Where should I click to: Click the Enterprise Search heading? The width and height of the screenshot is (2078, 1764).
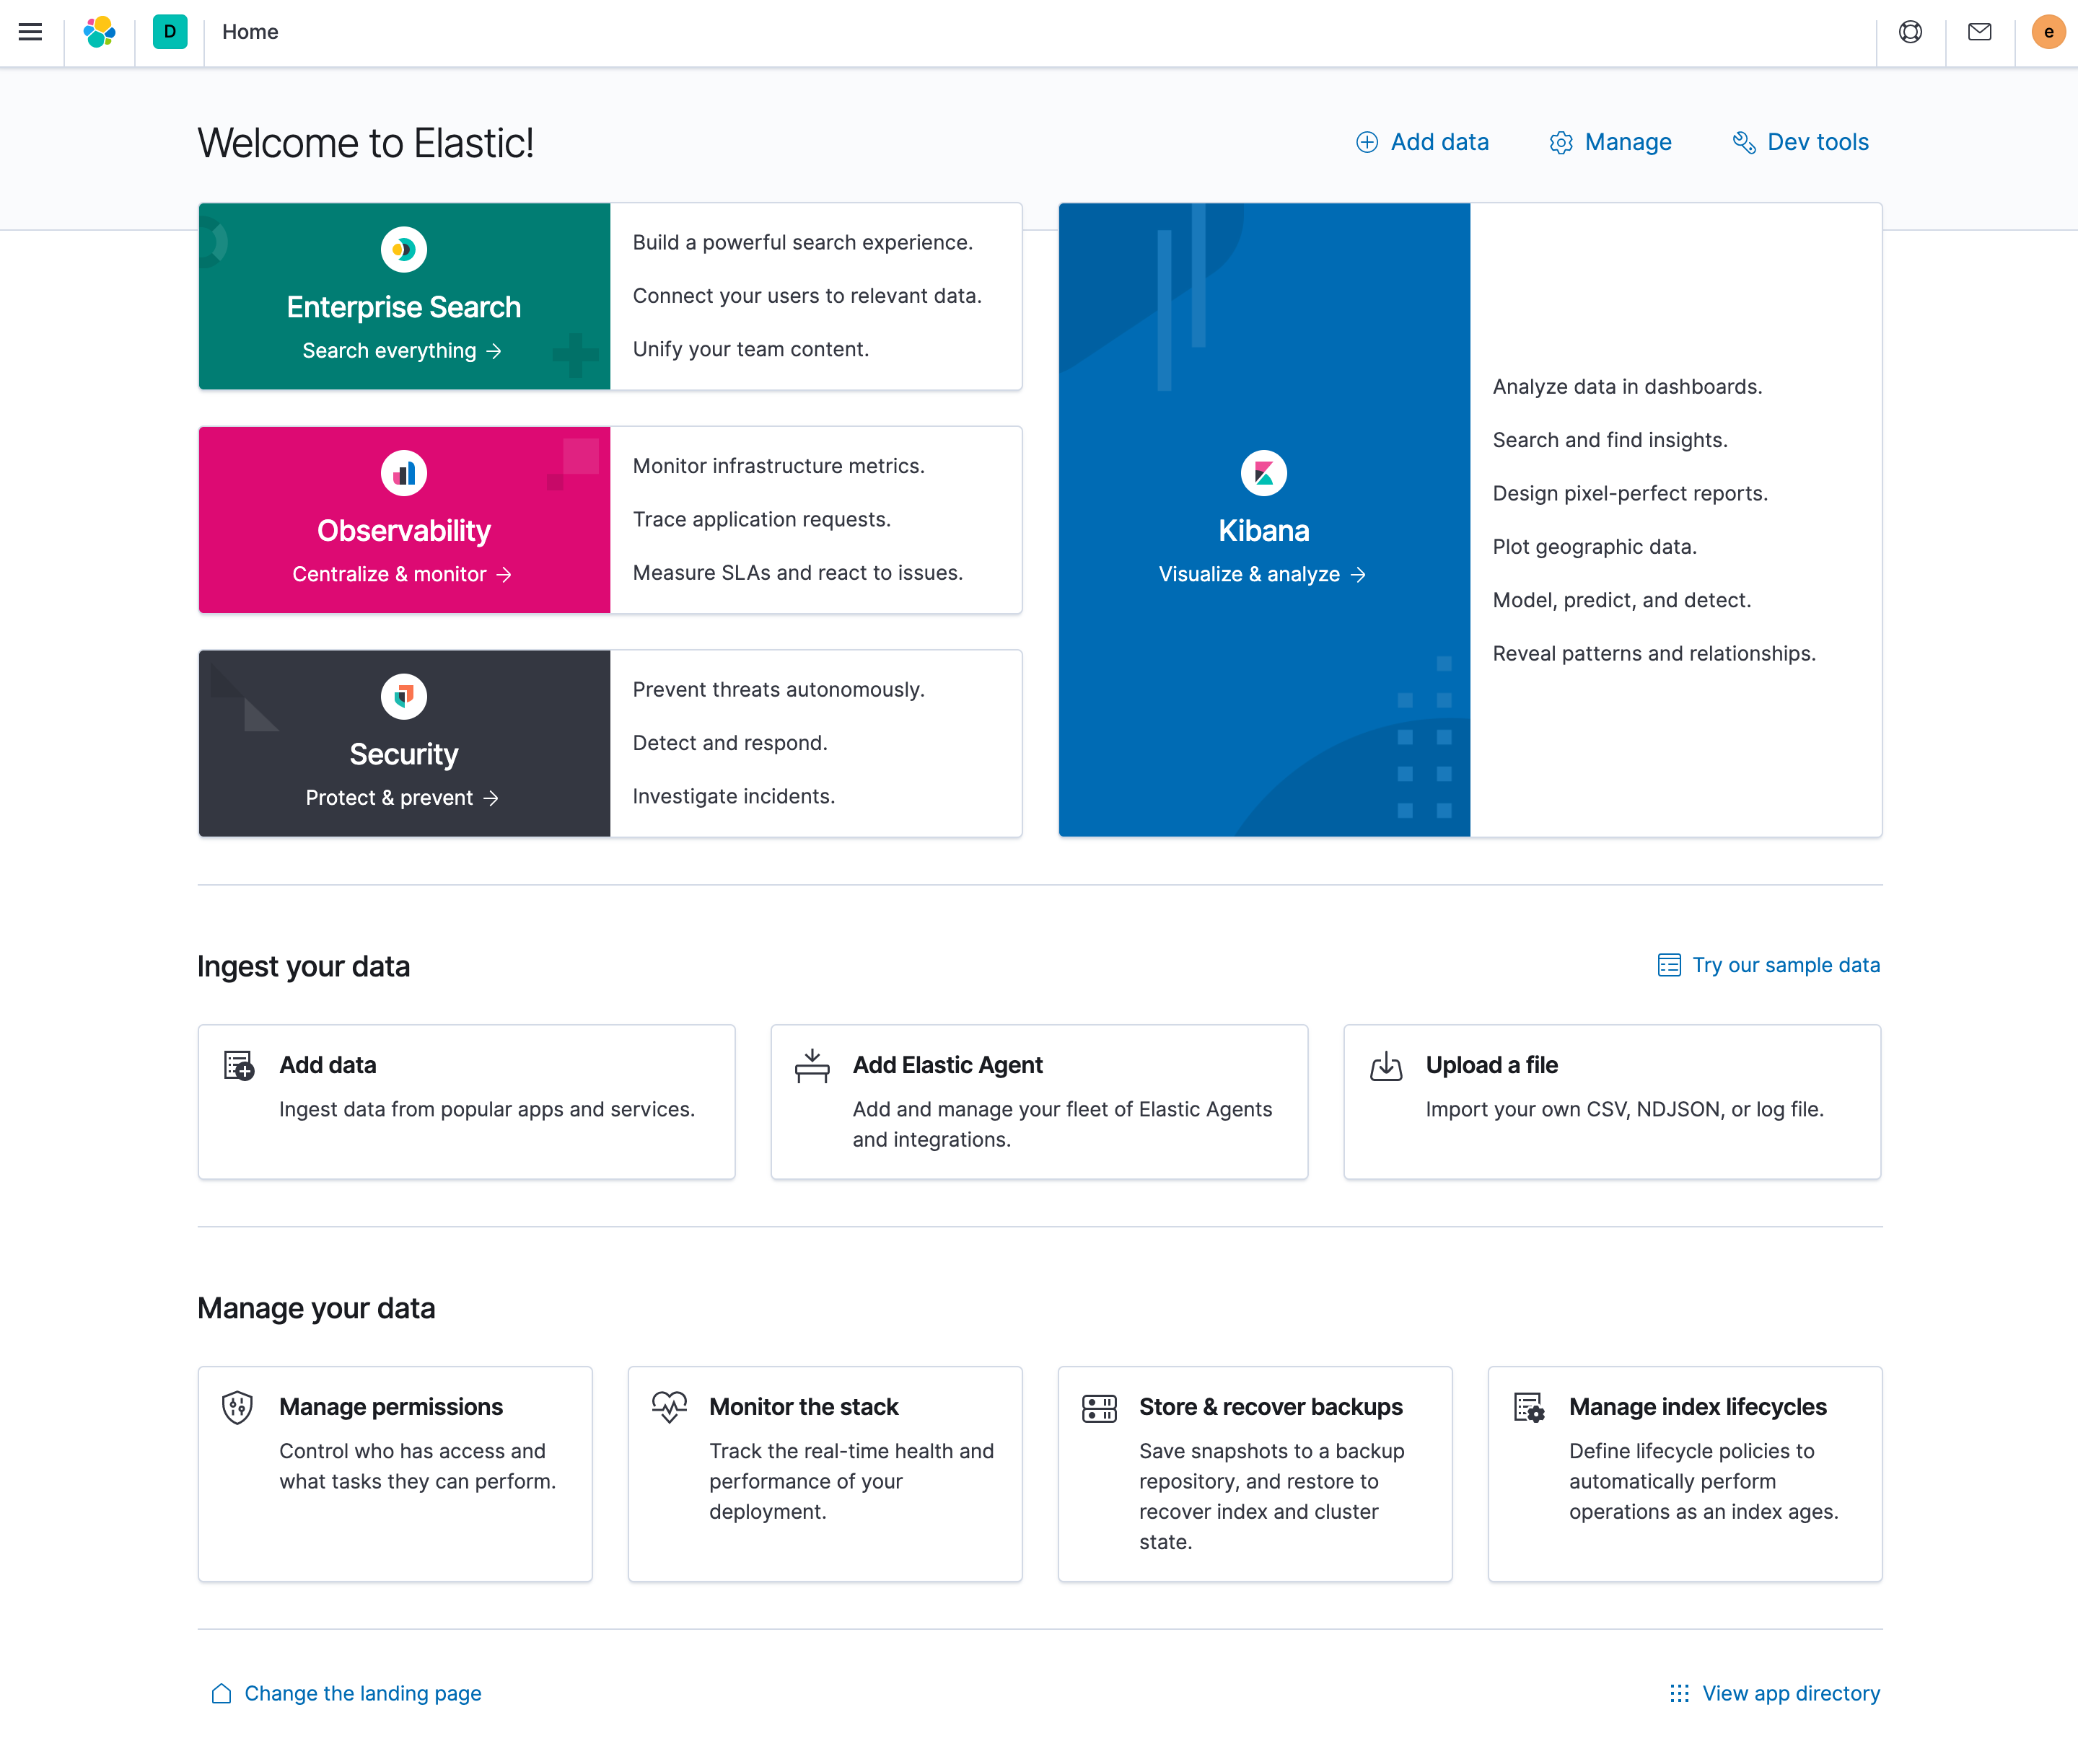coord(404,307)
